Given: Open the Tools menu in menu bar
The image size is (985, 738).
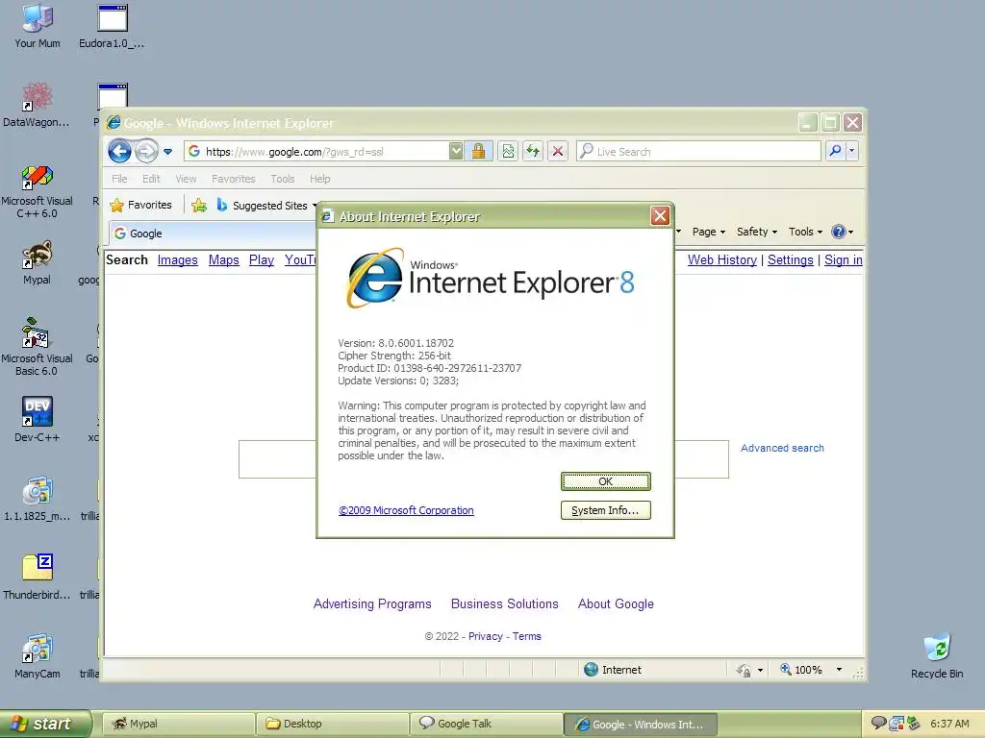Looking at the screenshot, I should coord(283,179).
